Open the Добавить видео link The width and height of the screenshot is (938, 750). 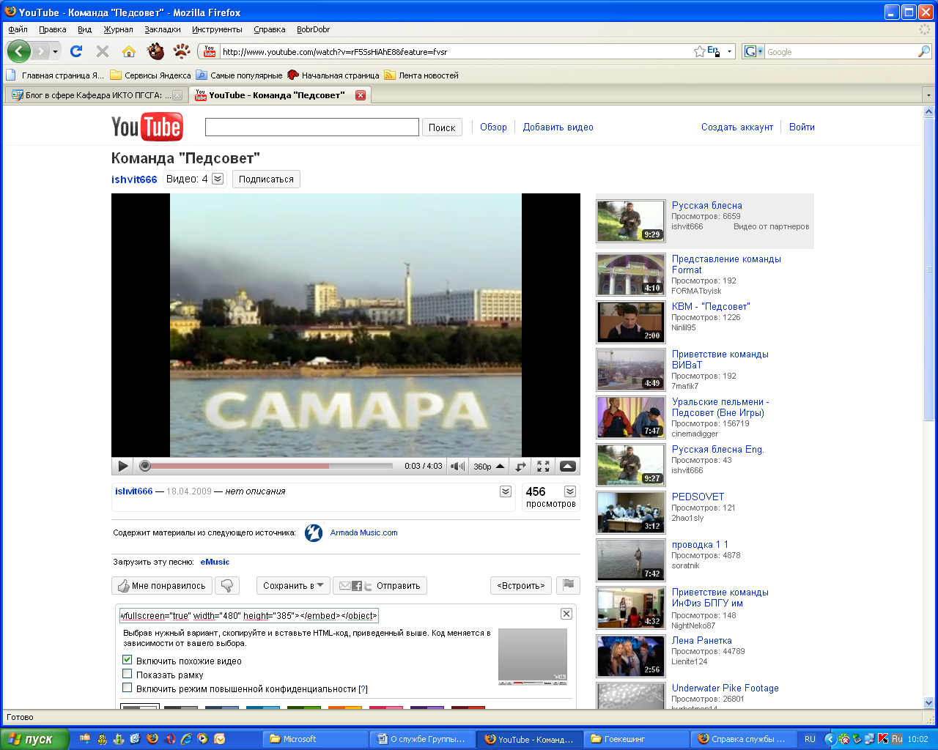[558, 127]
